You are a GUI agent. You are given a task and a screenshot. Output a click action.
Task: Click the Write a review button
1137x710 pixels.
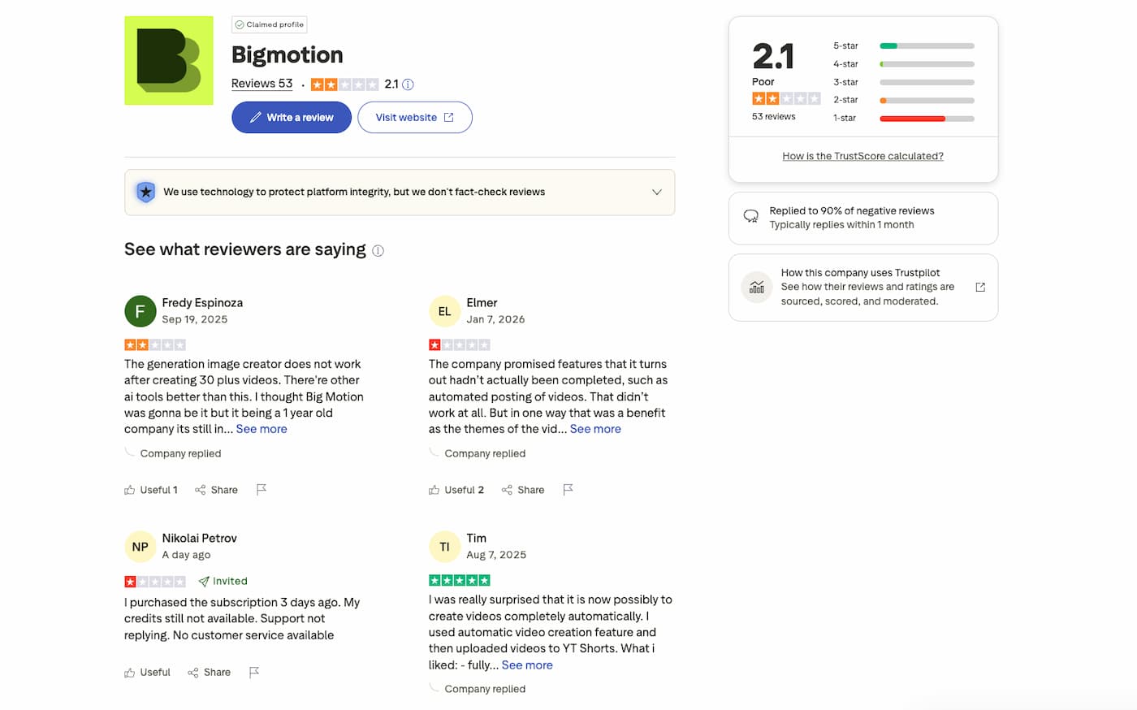pyautogui.click(x=291, y=117)
